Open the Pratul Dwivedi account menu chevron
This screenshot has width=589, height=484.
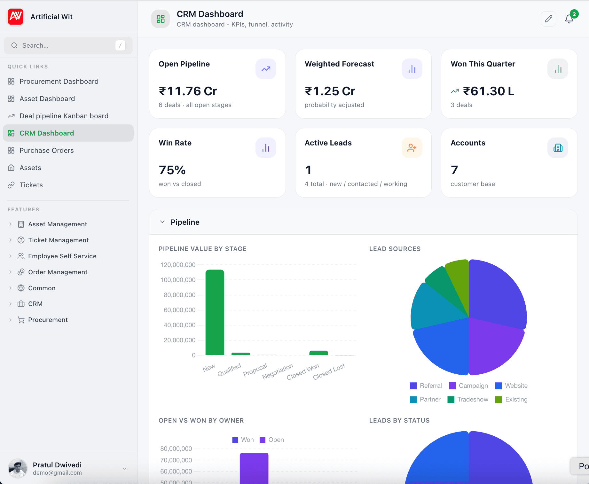(125, 469)
